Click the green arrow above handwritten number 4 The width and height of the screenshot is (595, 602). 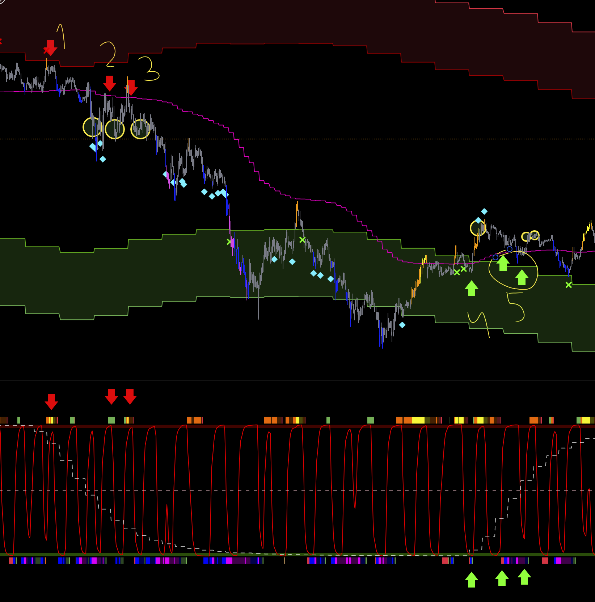click(472, 289)
